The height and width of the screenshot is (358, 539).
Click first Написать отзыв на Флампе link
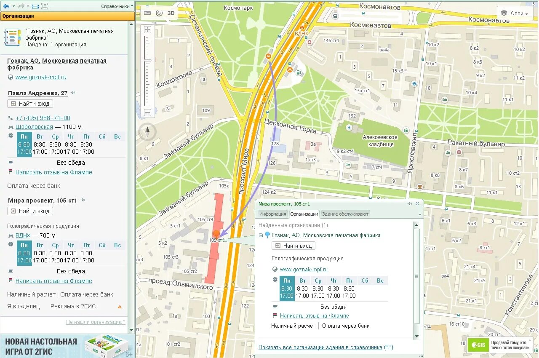point(53,172)
